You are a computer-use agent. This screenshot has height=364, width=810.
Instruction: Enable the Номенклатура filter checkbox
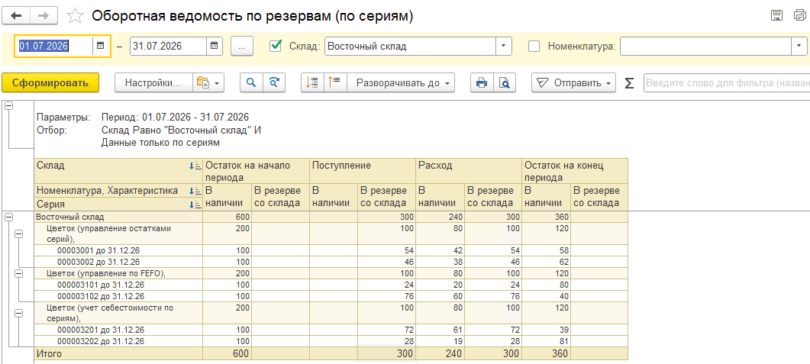[534, 46]
